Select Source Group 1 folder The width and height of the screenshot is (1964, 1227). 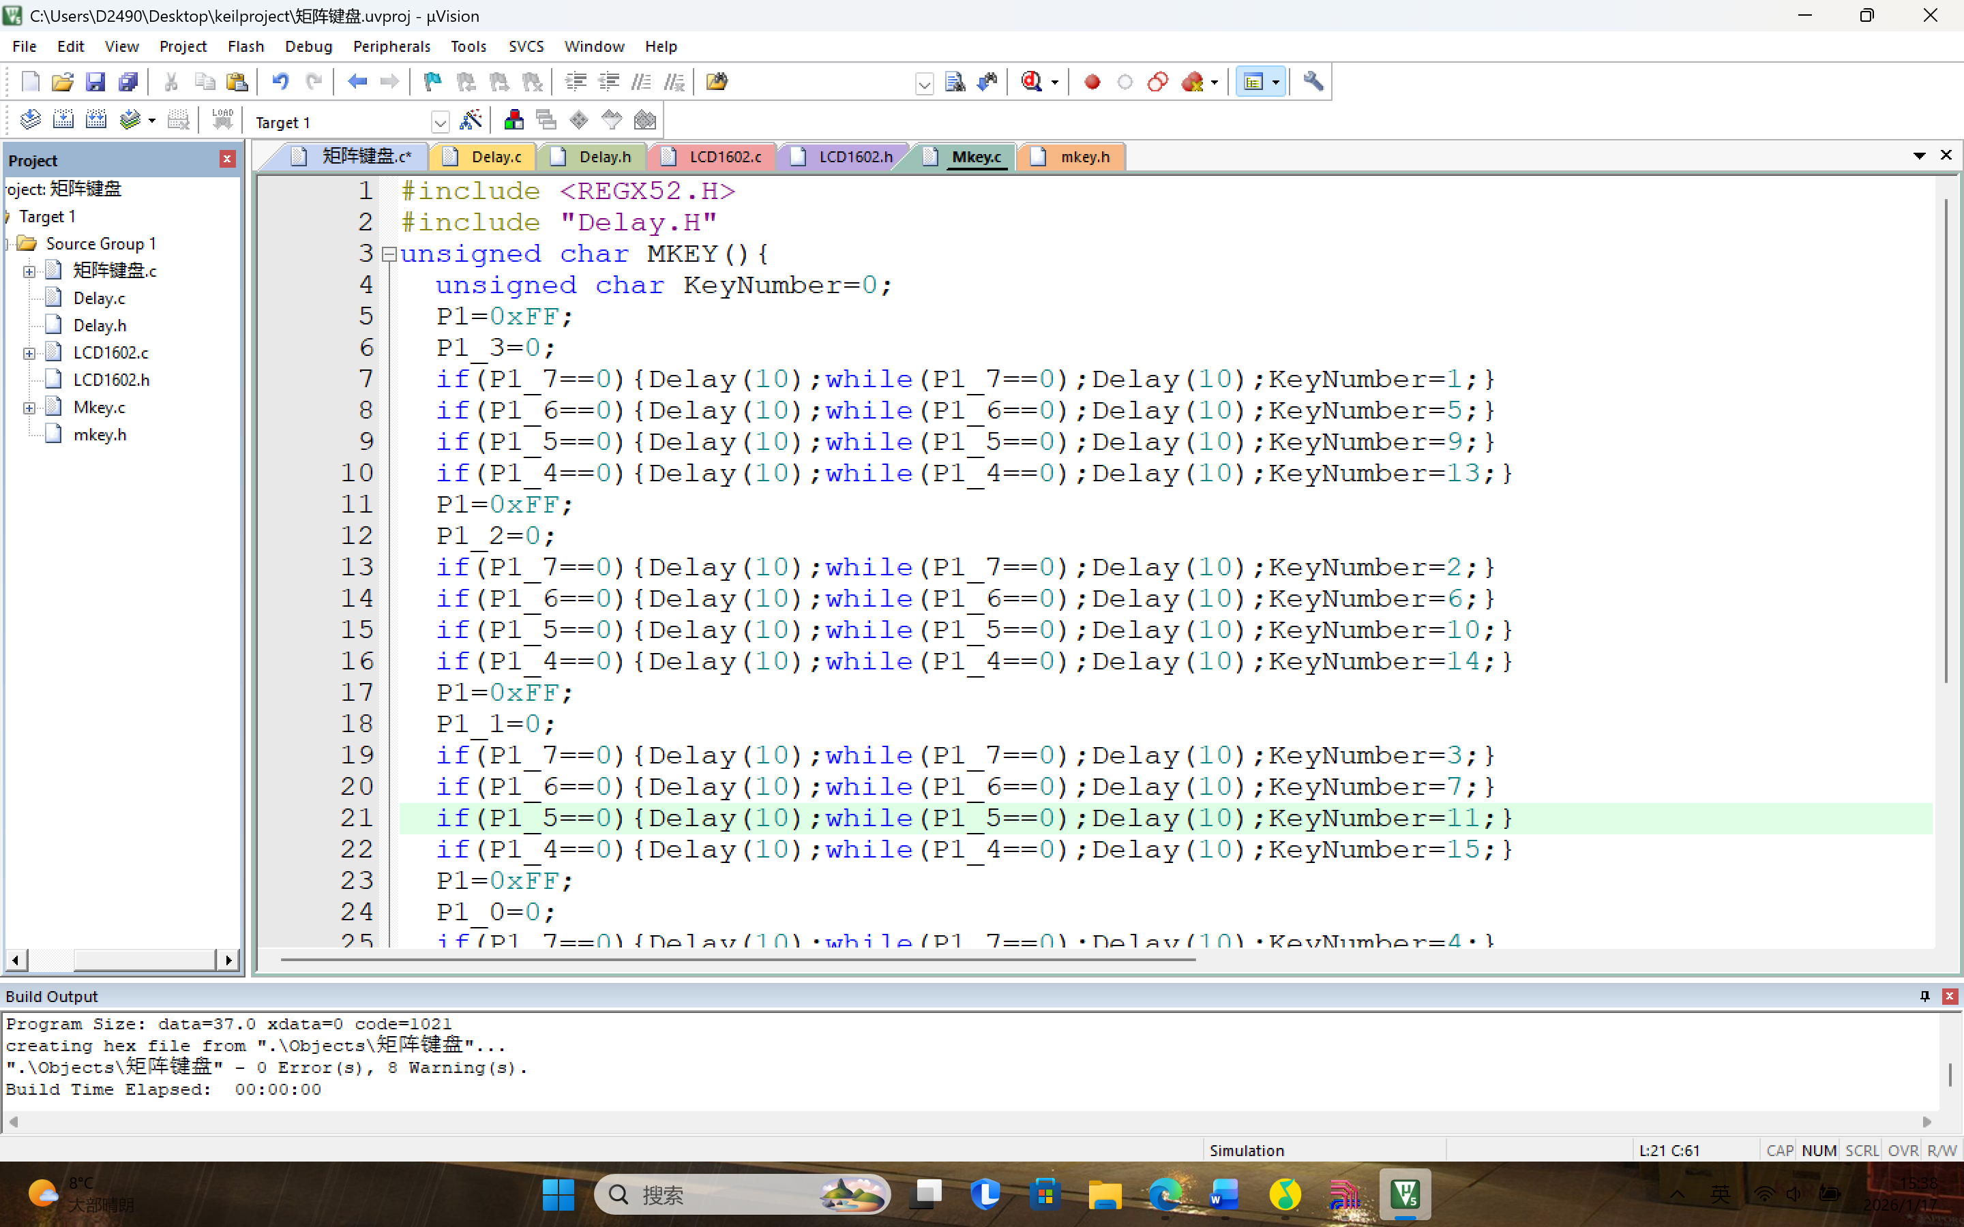pos(101,243)
